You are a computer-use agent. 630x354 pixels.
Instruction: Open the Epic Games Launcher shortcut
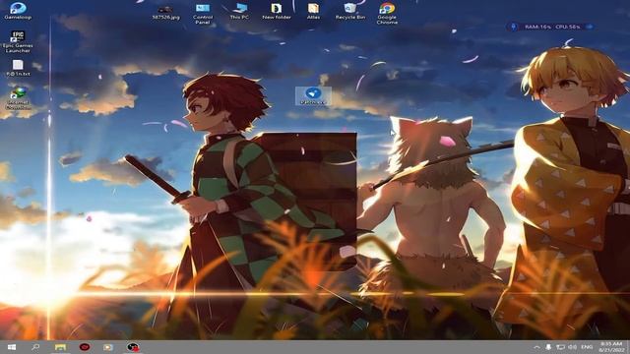pos(18,41)
